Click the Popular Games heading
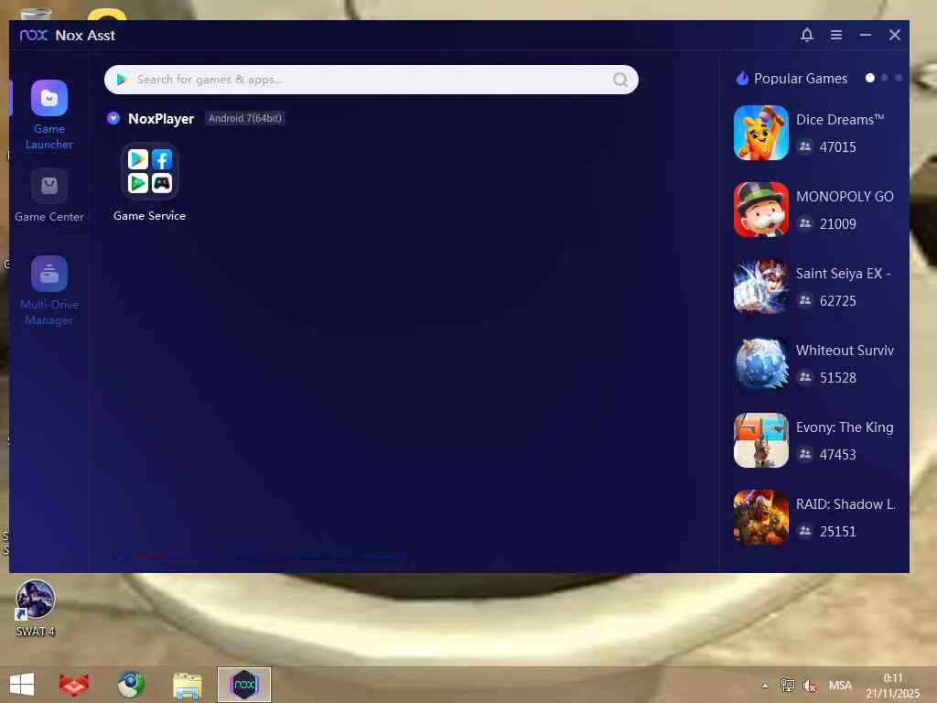The image size is (937, 703). (800, 79)
